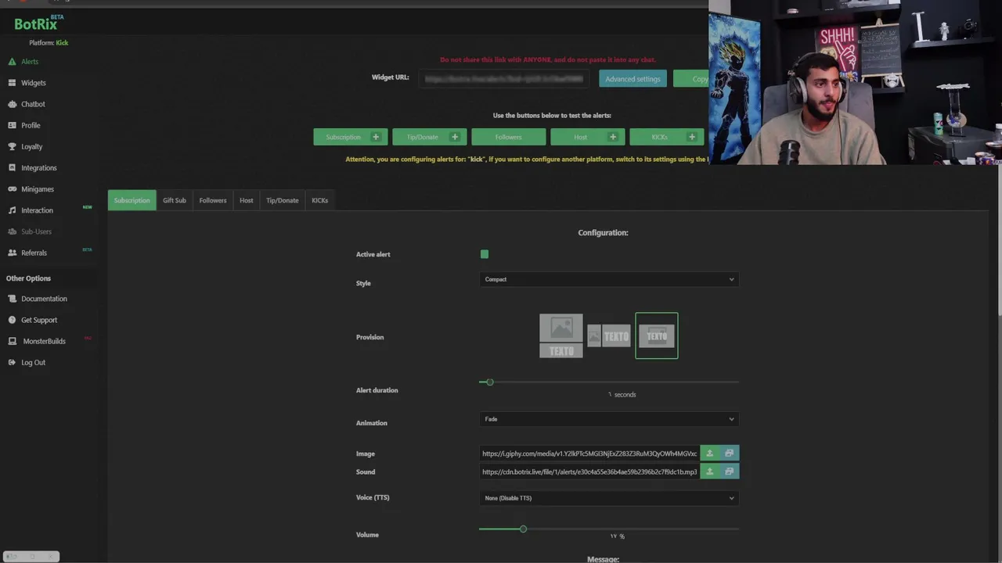Image resolution: width=1002 pixels, height=563 pixels.
Task: Test the KICKs alert button
Action: pyautogui.click(x=667, y=137)
